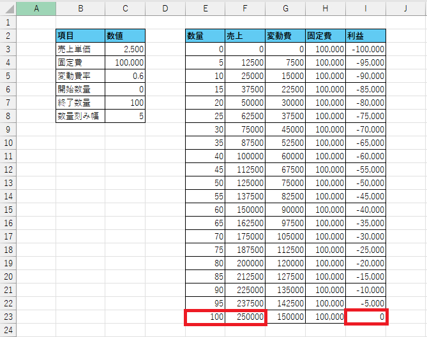This screenshot has height=337, width=427.
Task: Select column E header
Action: point(206,9)
